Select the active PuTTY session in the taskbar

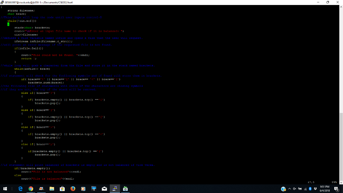pyautogui.click(x=114, y=189)
